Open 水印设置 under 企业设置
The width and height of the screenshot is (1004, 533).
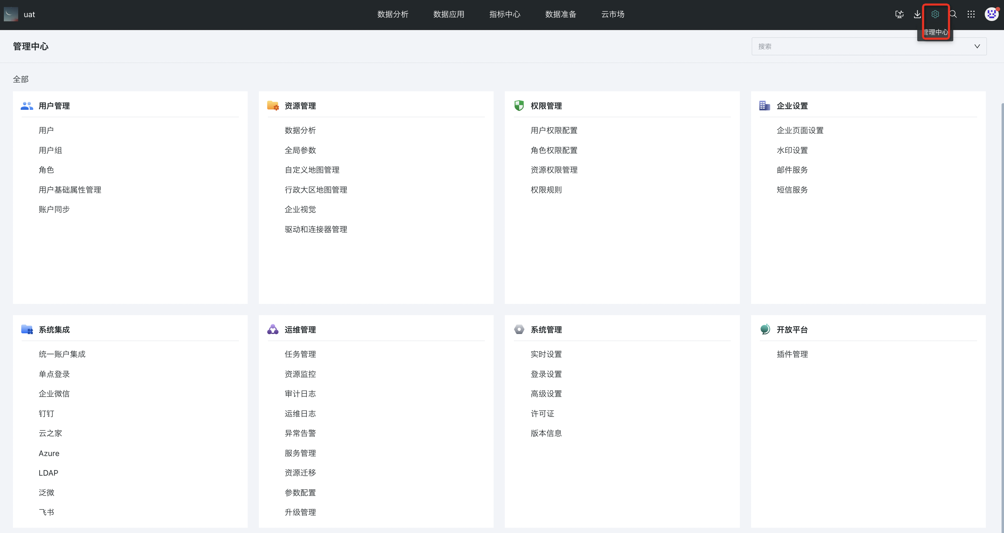click(x=792, y=150)
